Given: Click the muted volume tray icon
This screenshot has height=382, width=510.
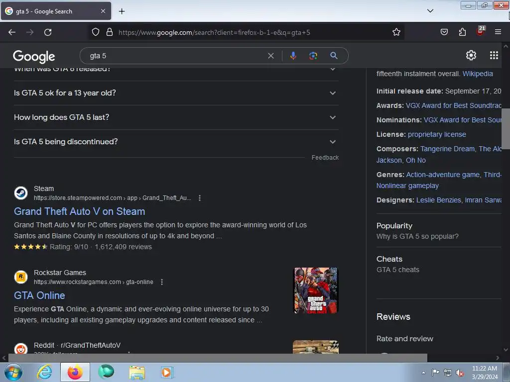Looking at the screenshot, I should (460, 373).
